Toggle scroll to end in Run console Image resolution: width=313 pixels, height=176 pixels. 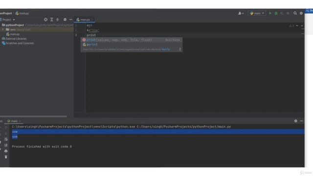coord(6,145)
